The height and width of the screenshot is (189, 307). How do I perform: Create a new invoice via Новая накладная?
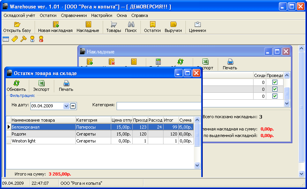[x=55, y=27]
